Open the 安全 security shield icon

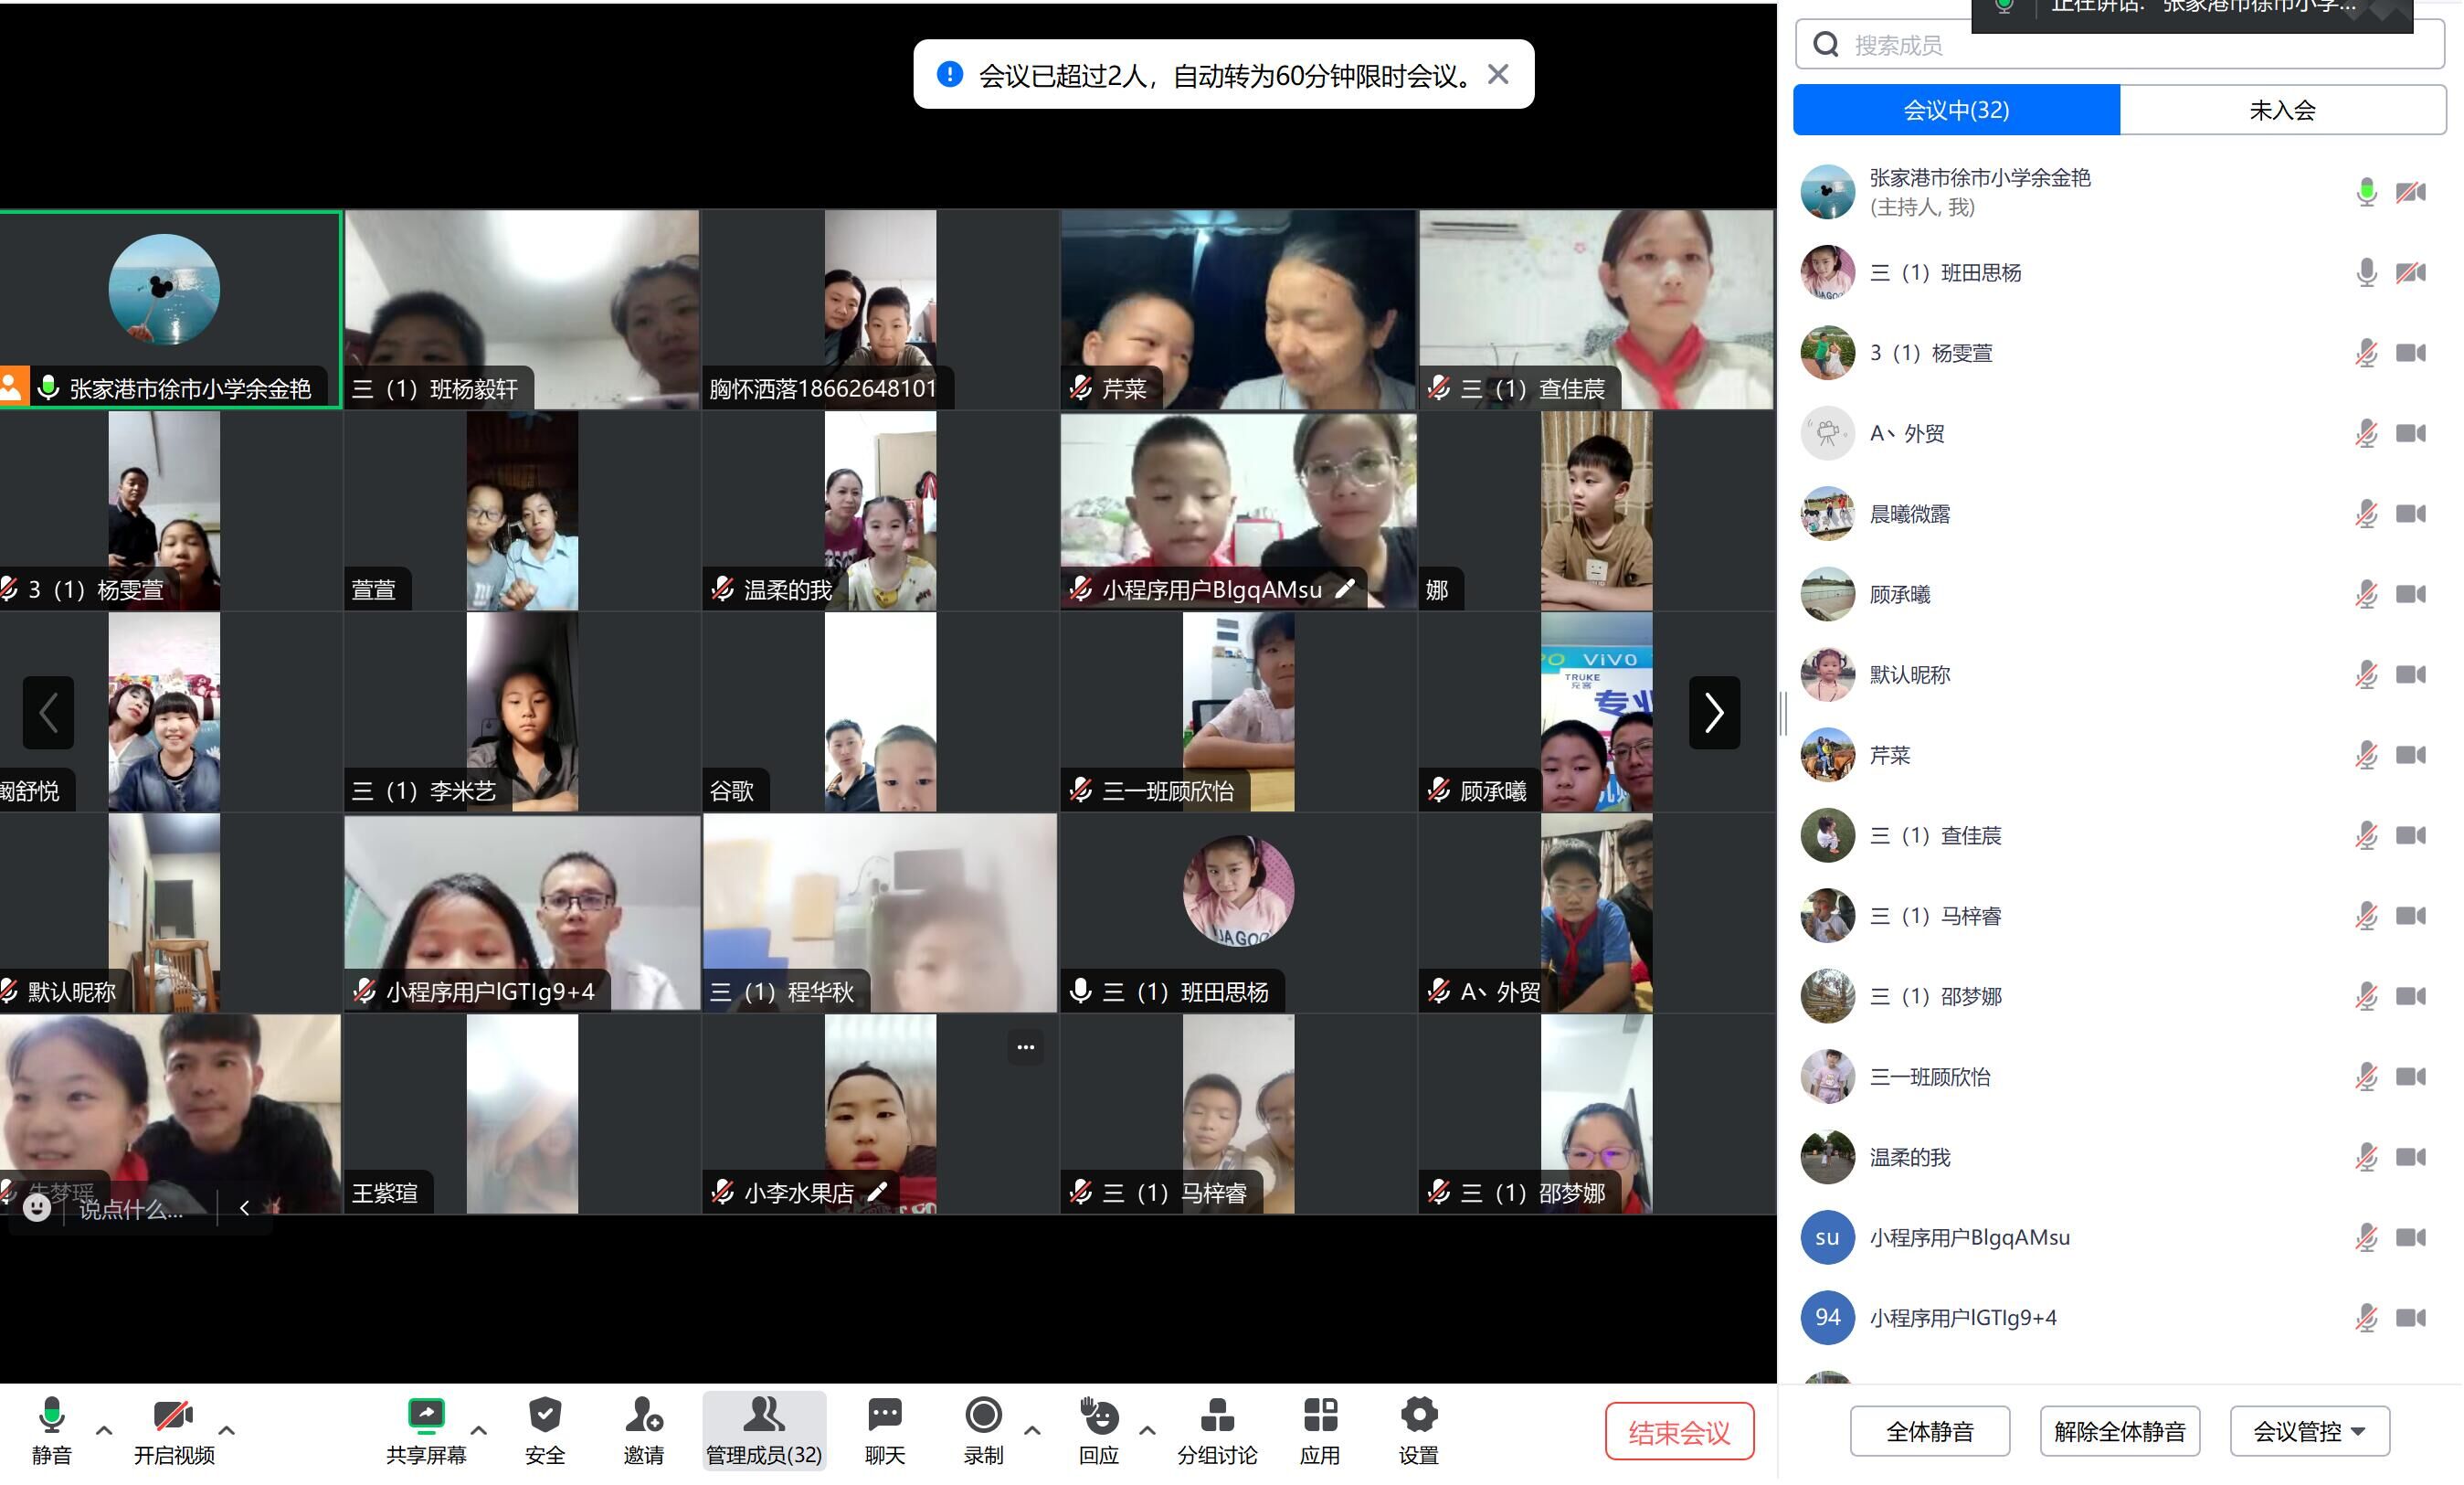[545, 1416]
